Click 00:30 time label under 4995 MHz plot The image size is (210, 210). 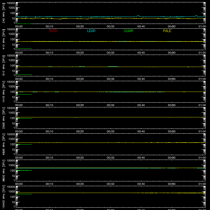pos(111,158)
